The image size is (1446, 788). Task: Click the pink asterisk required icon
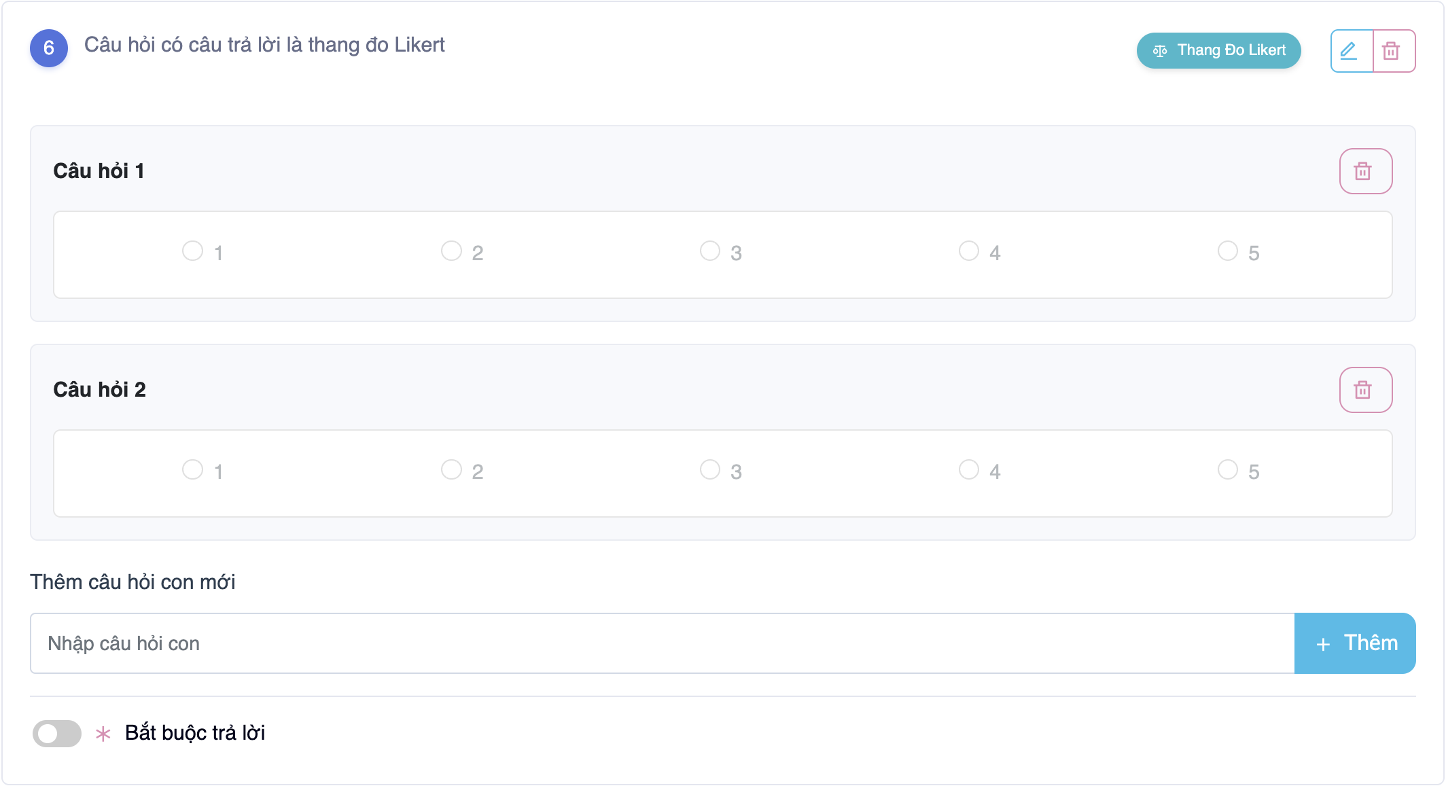point(103,734)
